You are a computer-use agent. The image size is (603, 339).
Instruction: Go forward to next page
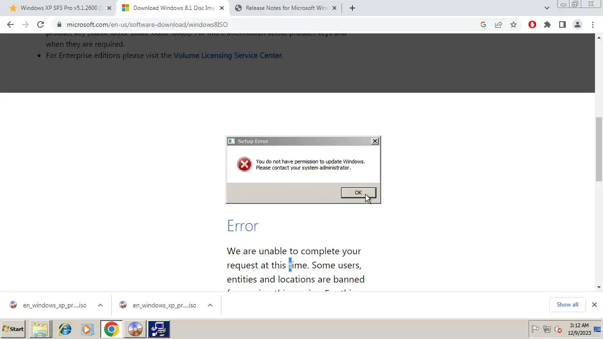25,24
